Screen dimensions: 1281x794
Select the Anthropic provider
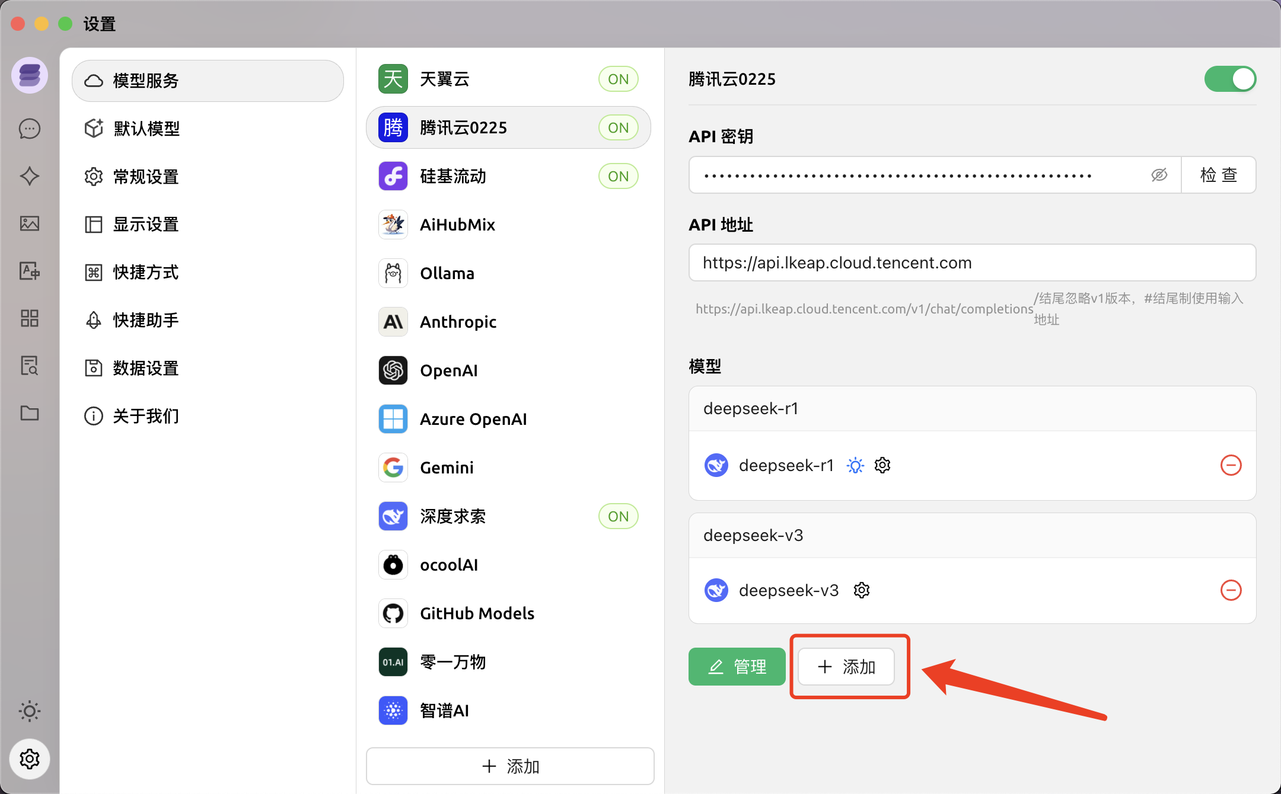pyautogui.click(x=458, y=322)
